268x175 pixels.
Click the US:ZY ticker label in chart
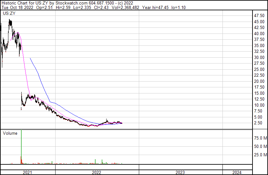click(9, 14)
